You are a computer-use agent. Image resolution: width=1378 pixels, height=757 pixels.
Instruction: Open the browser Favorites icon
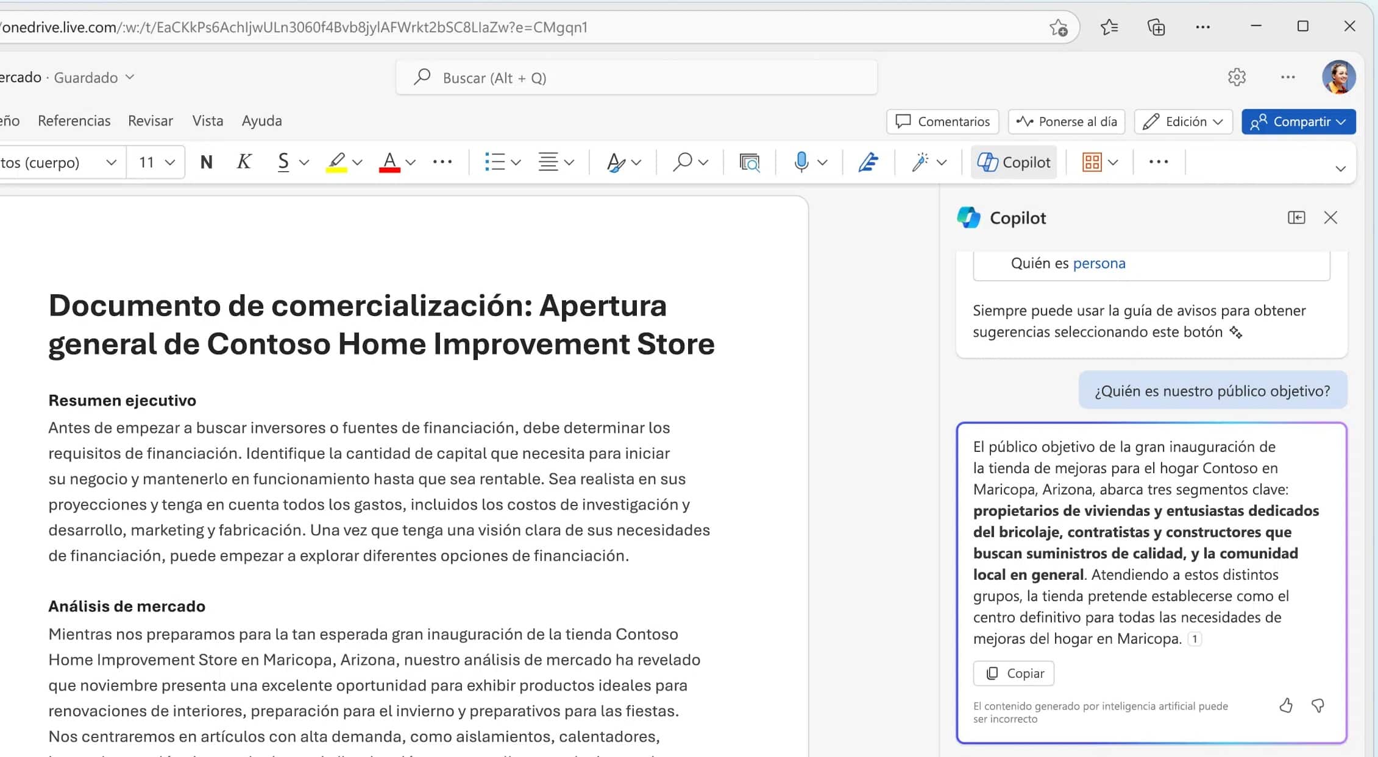(x=1109, y=27)
